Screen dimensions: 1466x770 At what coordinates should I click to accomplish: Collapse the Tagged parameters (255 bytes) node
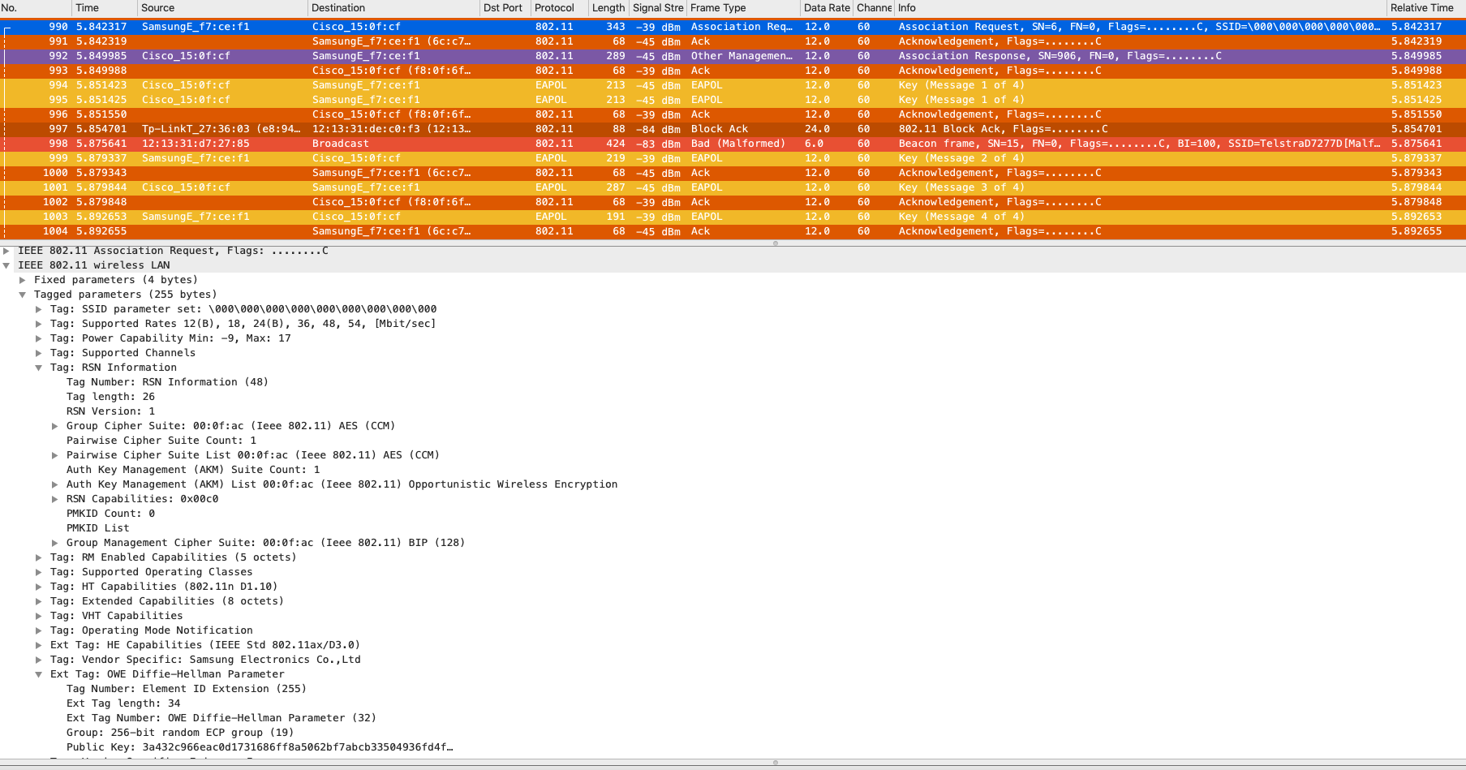coord(23,295)
